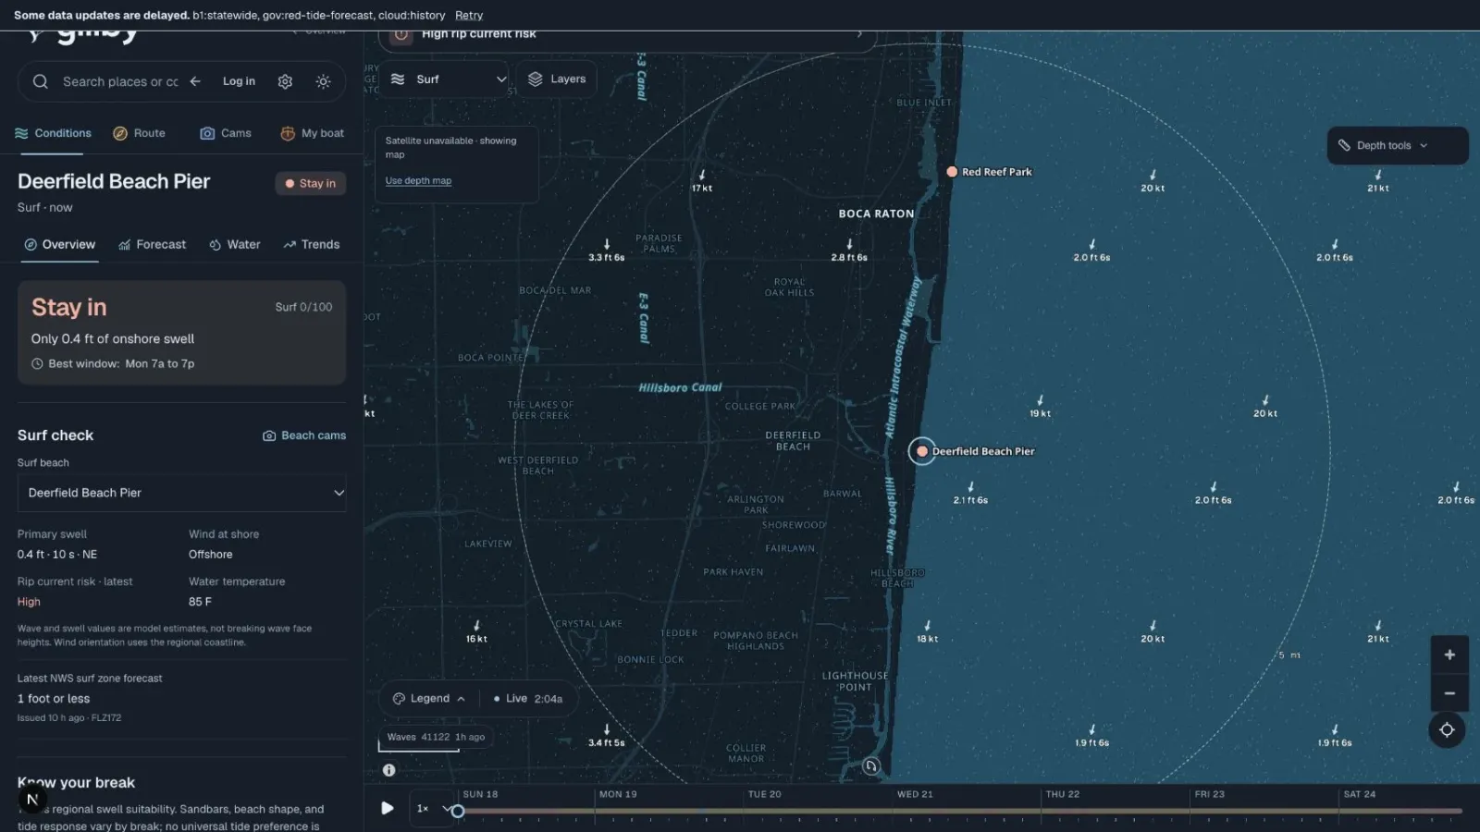Select Overview sub-tab
The image size is (1480, 832).
click(x=60, y=245)
